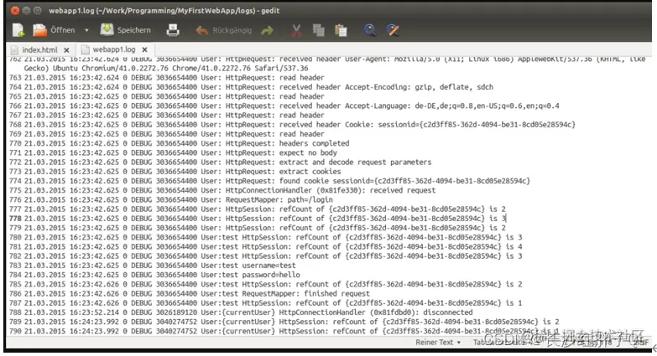Create a new document with toolbar icon

click(x=18, y=30)
